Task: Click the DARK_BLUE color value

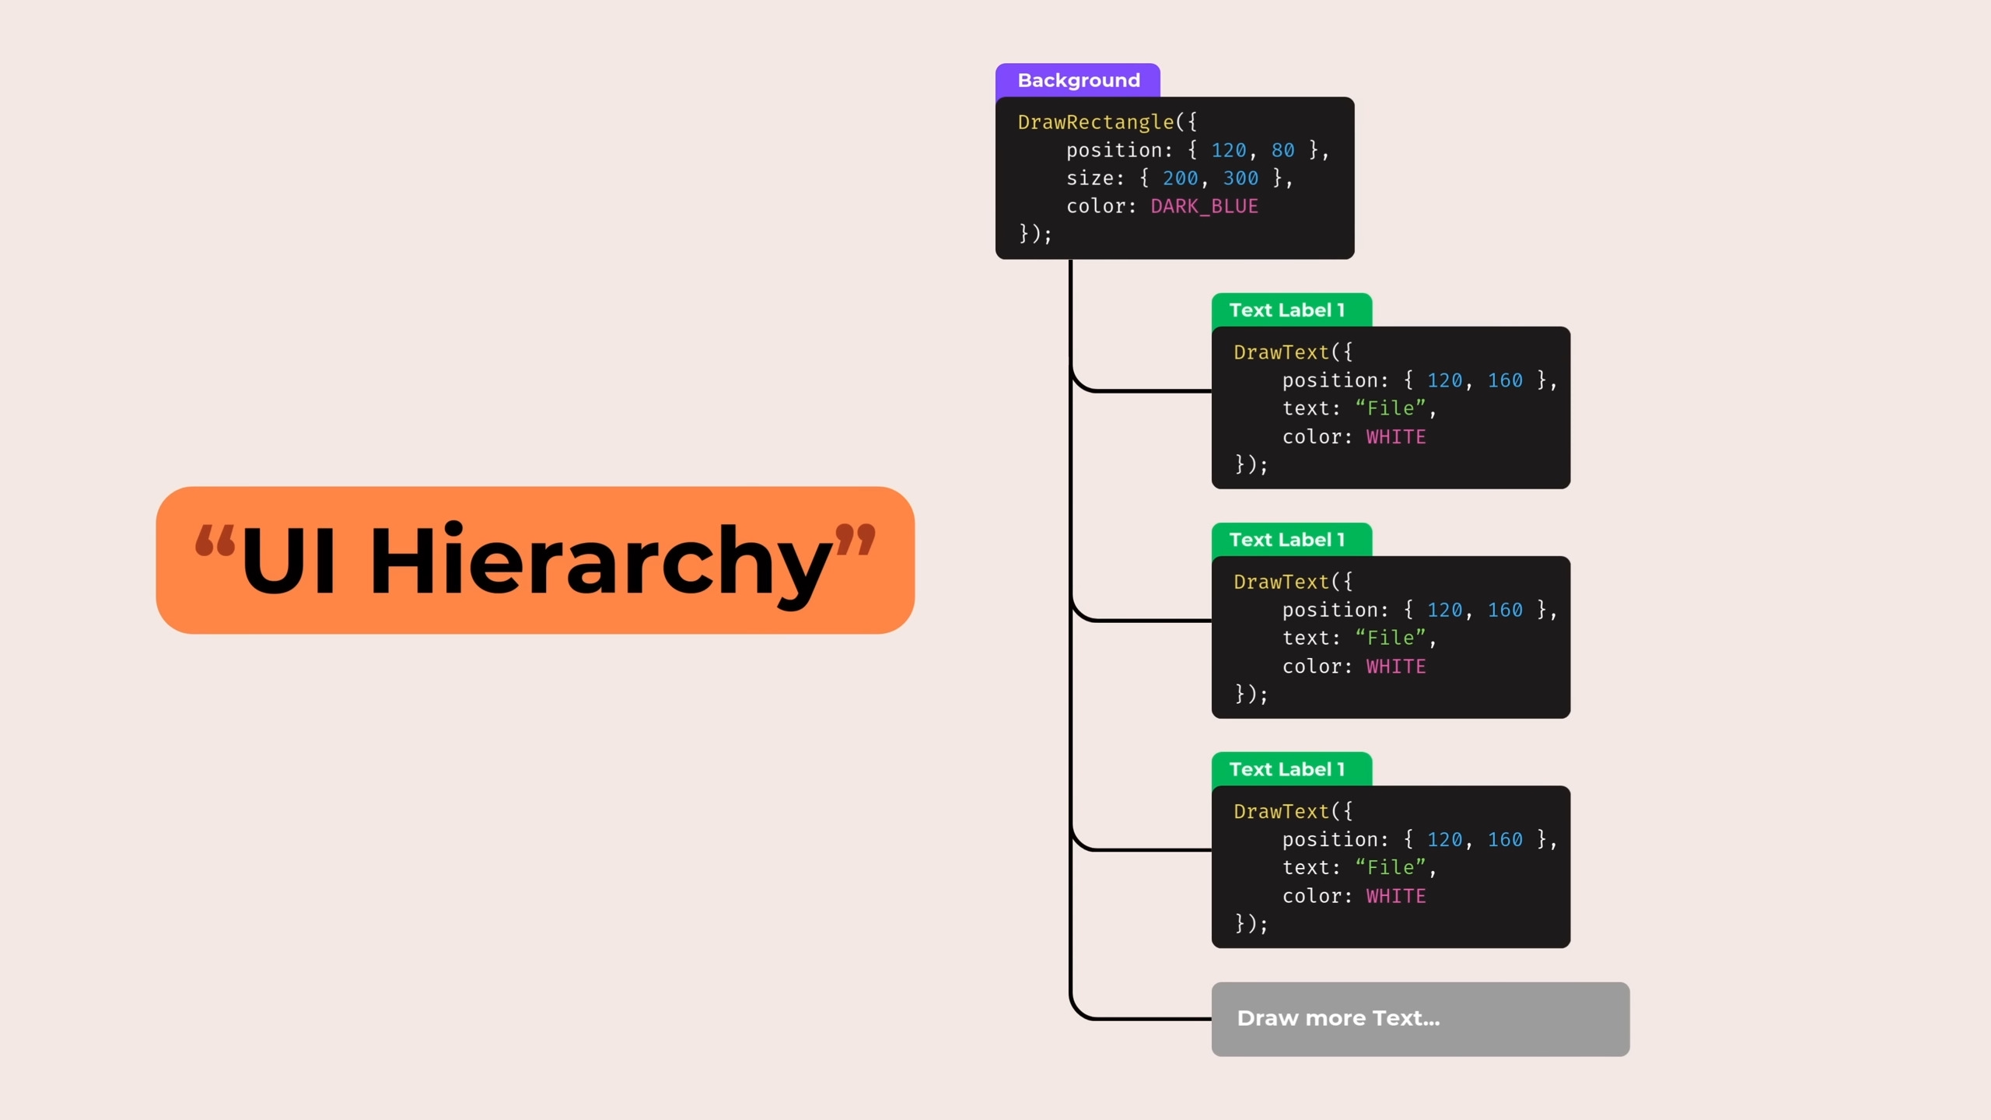Action: point(1204,206)
